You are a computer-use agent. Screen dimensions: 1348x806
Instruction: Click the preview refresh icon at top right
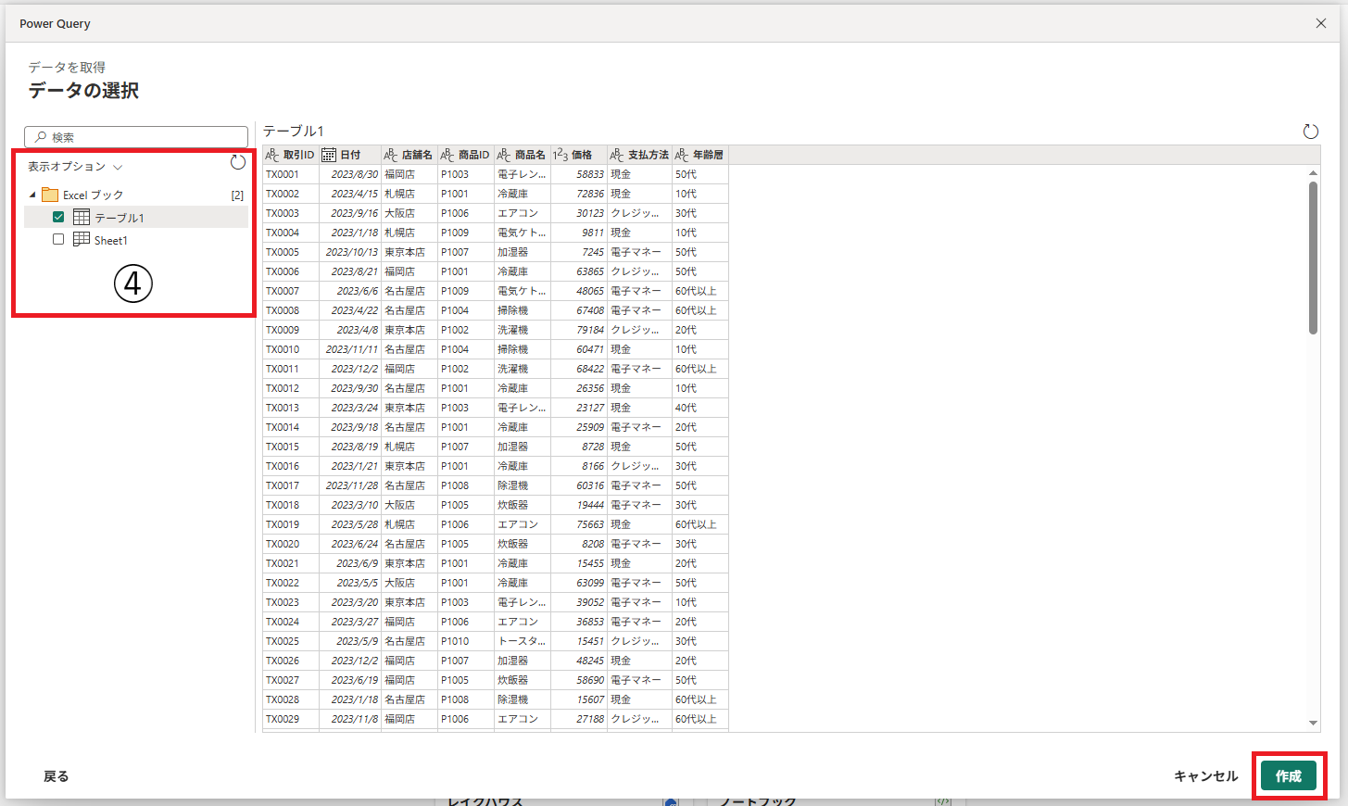(1310, 132)
